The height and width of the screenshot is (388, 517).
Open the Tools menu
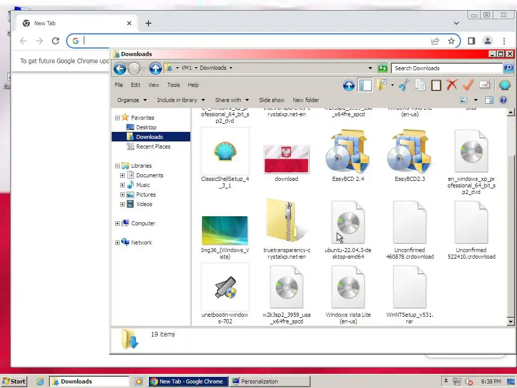pos(174,85)
